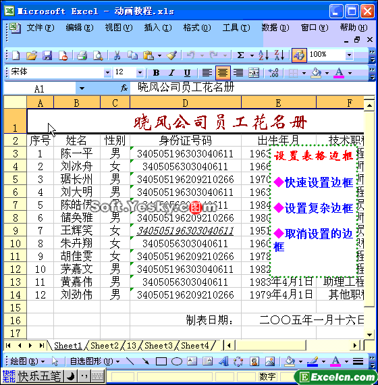Apply the Font Color in formatting toolbar
Screen dimensions: 378x385
(x=339, y=73)
